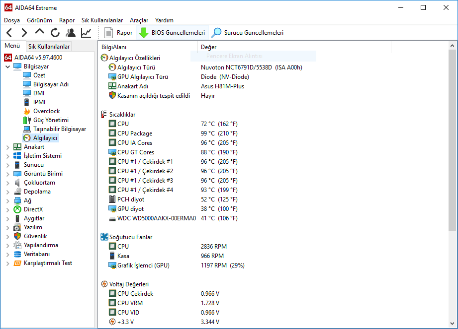The image size is (458, 329).
Task: Open the user profile toolbar icon
Action: (x=71, y=33)
